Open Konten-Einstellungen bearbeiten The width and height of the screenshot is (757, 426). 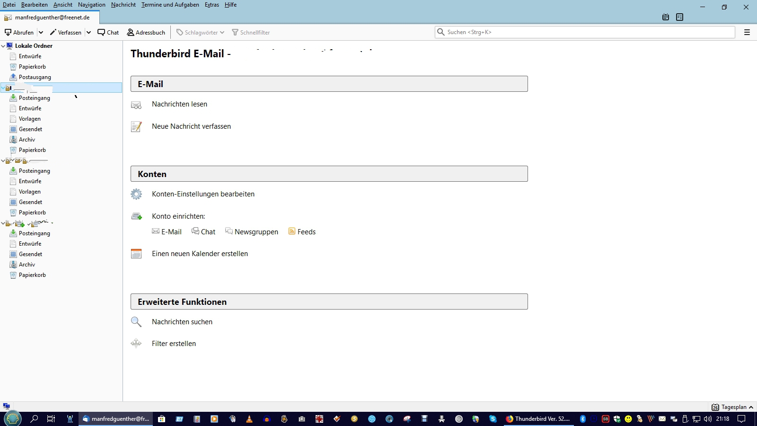click(203, 194)
